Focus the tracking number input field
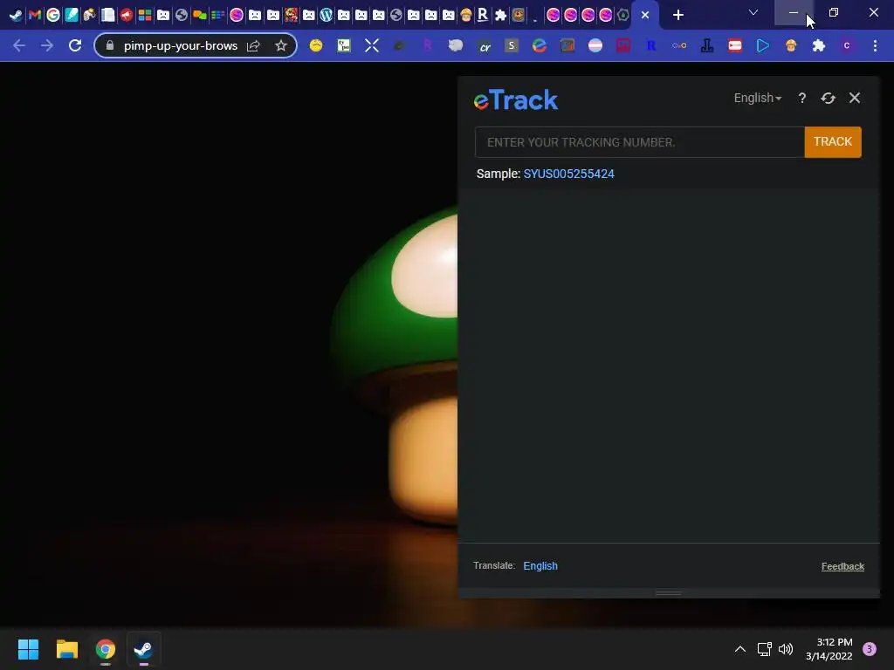 [x=639, y=142]
